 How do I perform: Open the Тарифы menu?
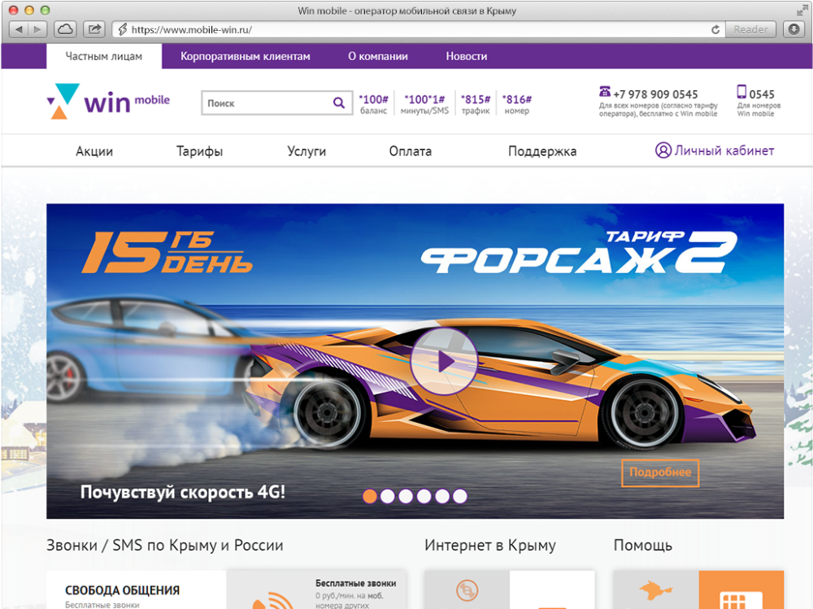pyautogui.click(x=200, y=150)
